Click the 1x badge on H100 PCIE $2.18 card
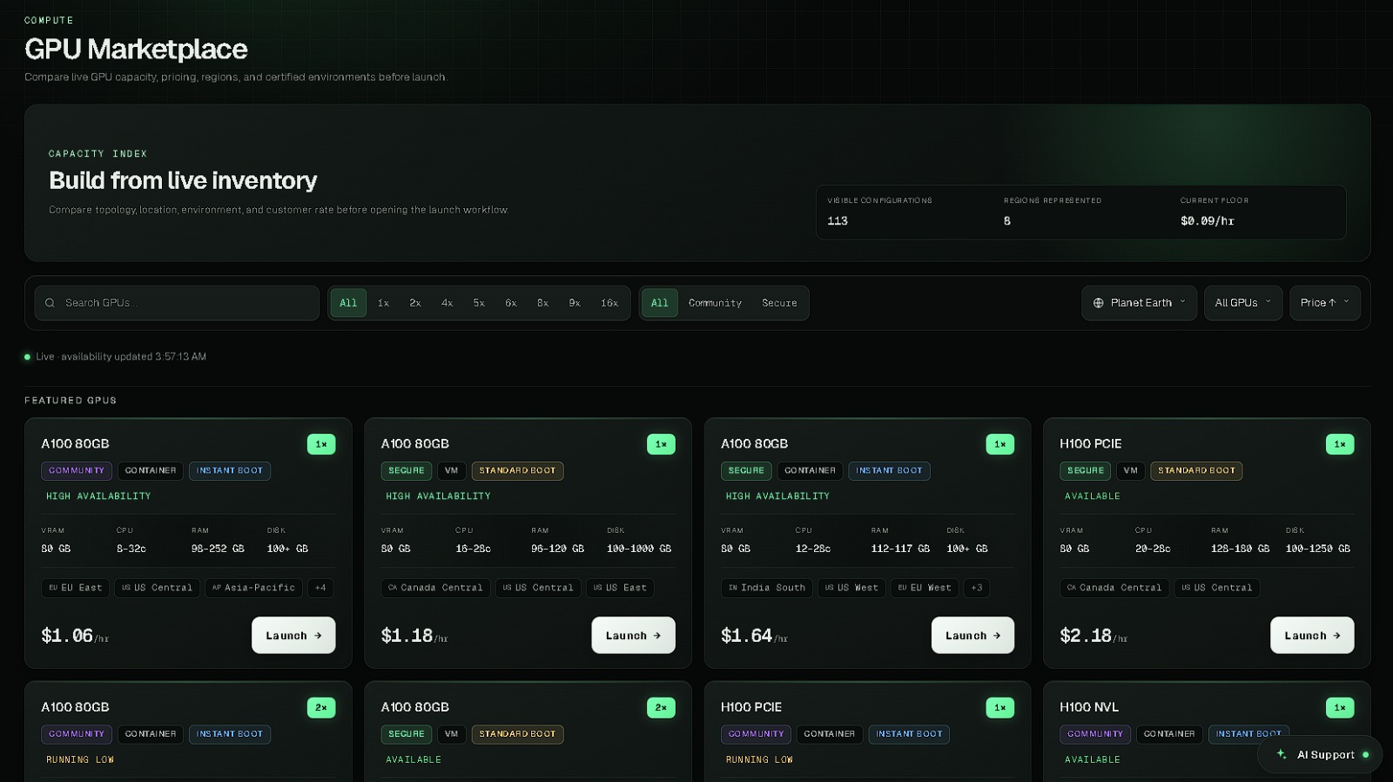 pyautogui.click(x=1340, y=444)
